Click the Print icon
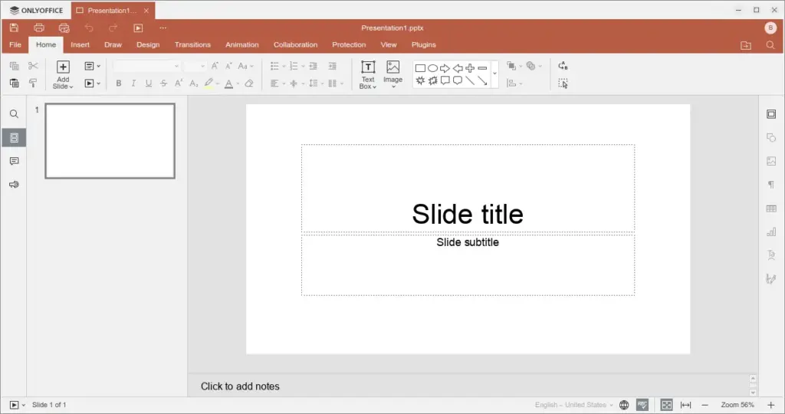This screenshot has width=785, height=414. click(x=39, y=28)
